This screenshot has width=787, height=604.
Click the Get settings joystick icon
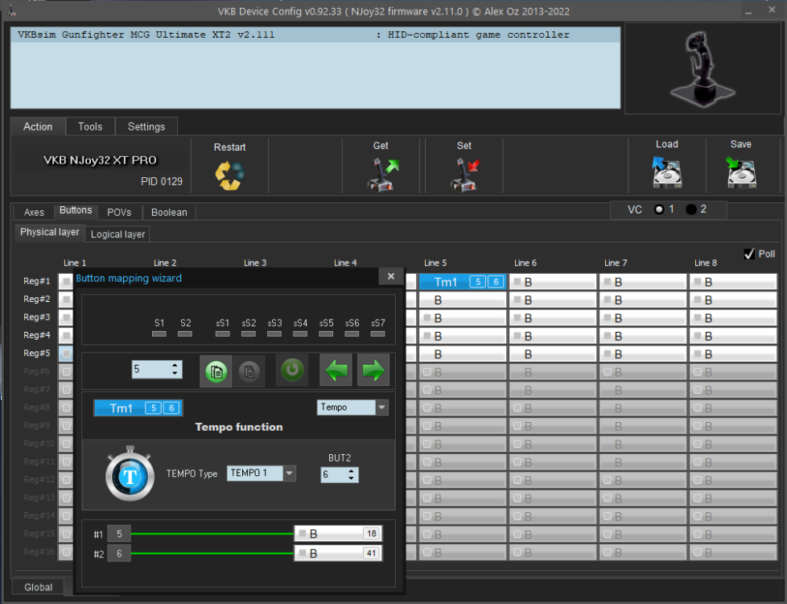click(x=382, y=173)
